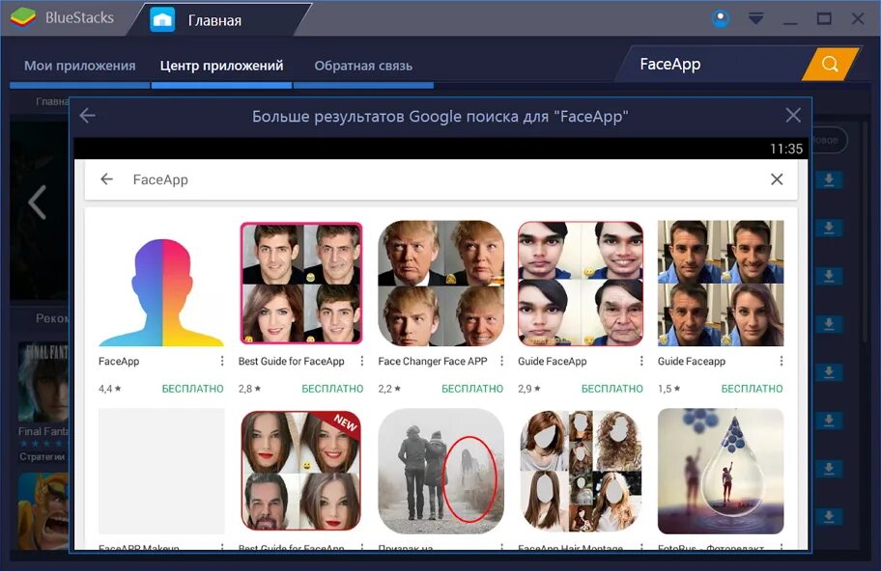The width and height of the screenshot is (881, 571).
Task: Open the more options menu for FaceApp
Action: pos(222,362)
